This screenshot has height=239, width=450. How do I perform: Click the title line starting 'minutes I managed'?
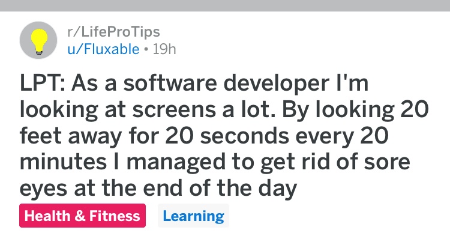[x=215, y=162]
